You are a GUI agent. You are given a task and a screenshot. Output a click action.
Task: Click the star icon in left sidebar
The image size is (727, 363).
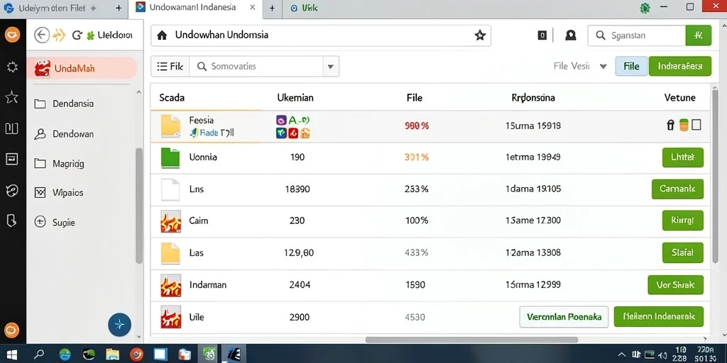coord(11,96)
